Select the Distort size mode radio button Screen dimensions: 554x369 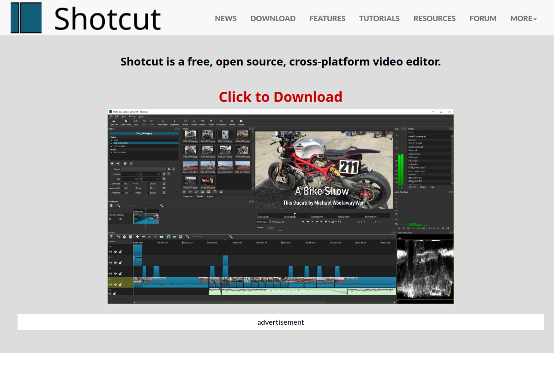(148, 184)
